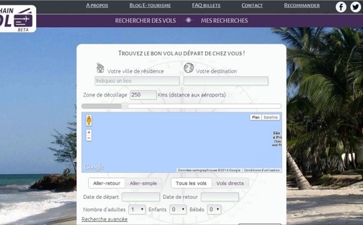363x225 pixels.
Task: Open the Bébés count dropdown
Action: coord(214,209)
